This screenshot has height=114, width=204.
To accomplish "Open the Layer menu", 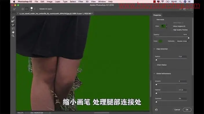I will coord(58,1).
